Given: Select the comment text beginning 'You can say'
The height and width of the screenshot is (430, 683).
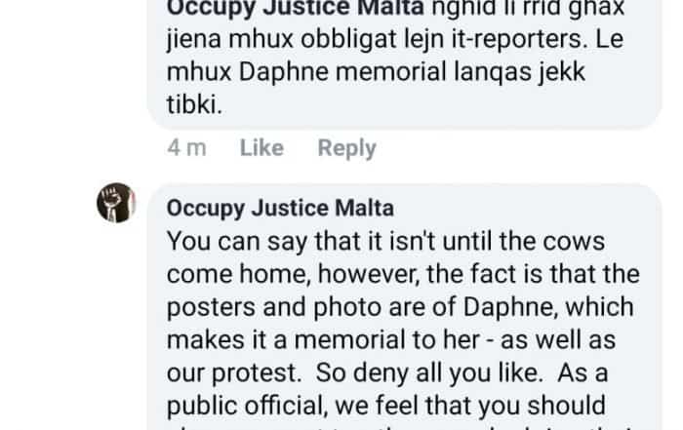Looking at the screenshot, I should point(403,331).
